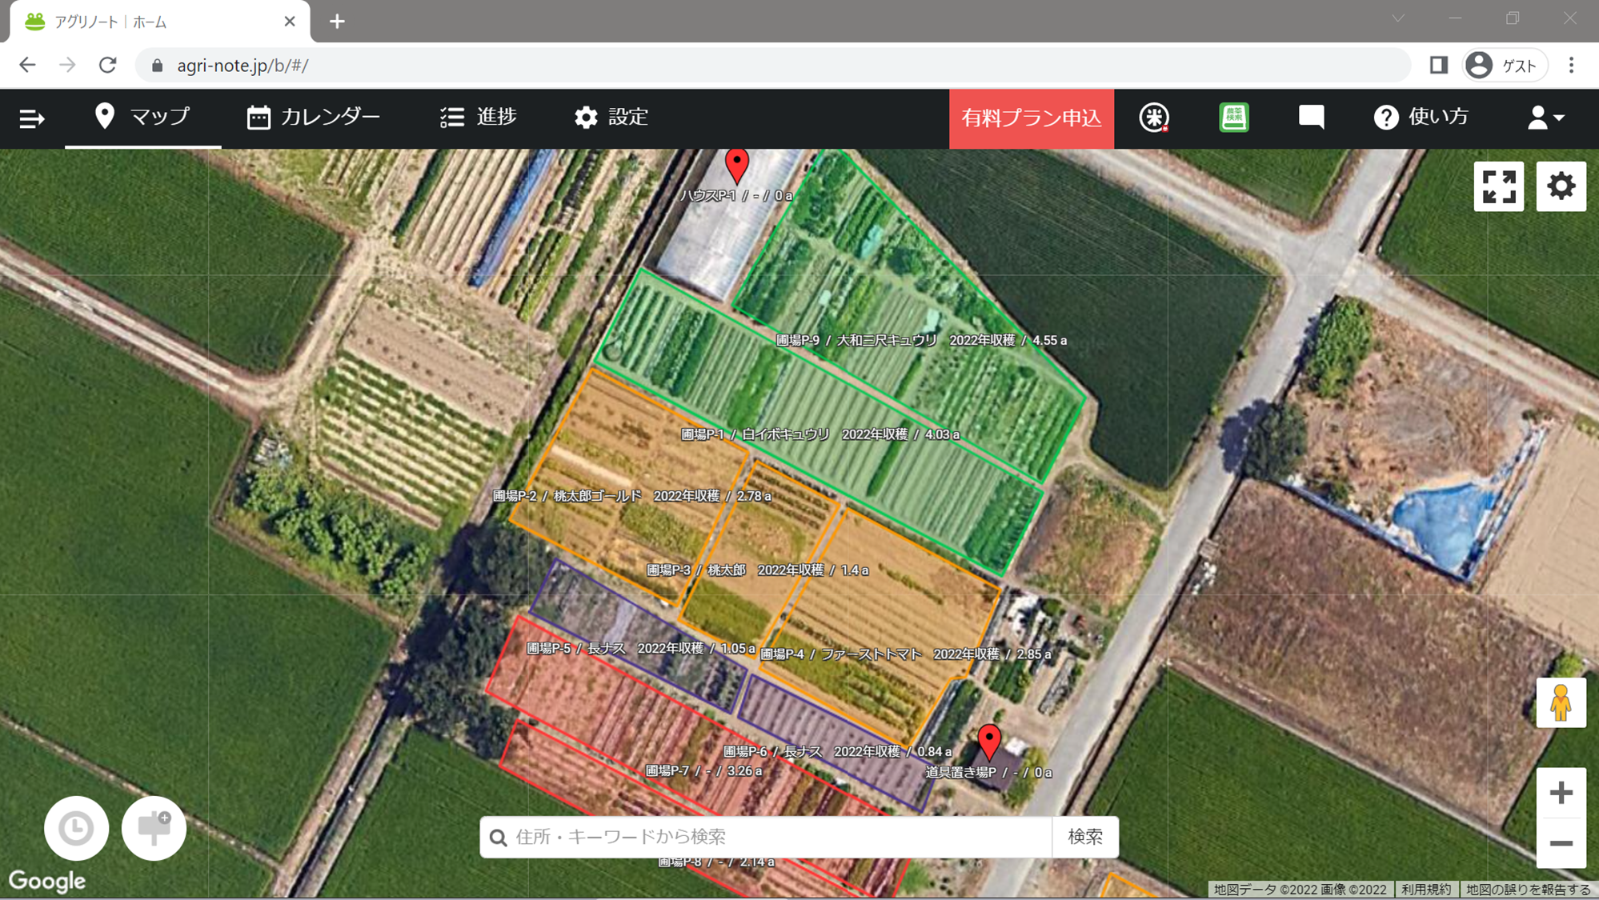
Task: Select field label 圃場P-4 ファーストトマト
Action: (905, 654)
